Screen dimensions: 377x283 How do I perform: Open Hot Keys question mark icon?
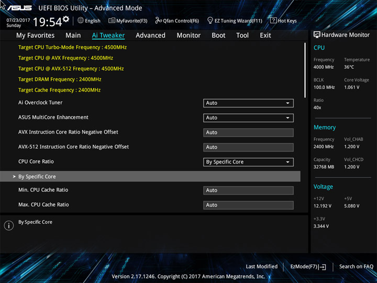tap(273, 20)
